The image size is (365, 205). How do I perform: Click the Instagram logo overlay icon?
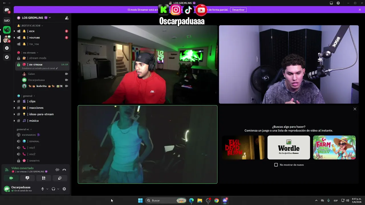click(176, 10)
